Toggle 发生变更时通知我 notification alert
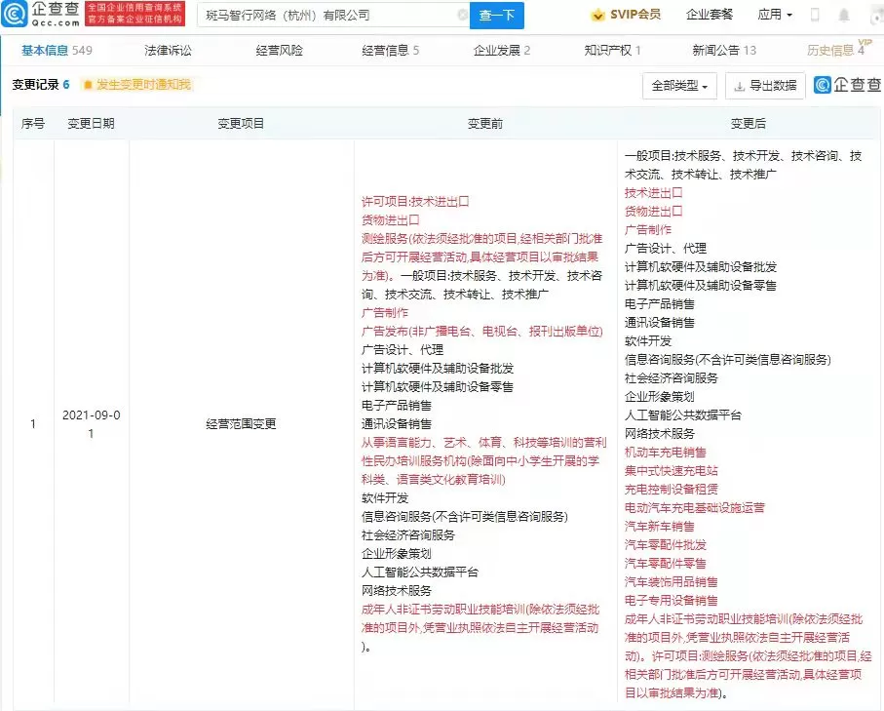 coord(137,85)
